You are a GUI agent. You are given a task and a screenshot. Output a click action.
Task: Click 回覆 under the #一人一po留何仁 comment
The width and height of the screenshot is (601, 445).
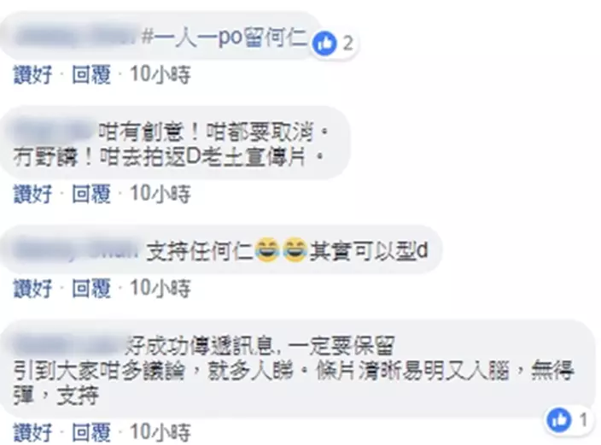pos(91,74)
